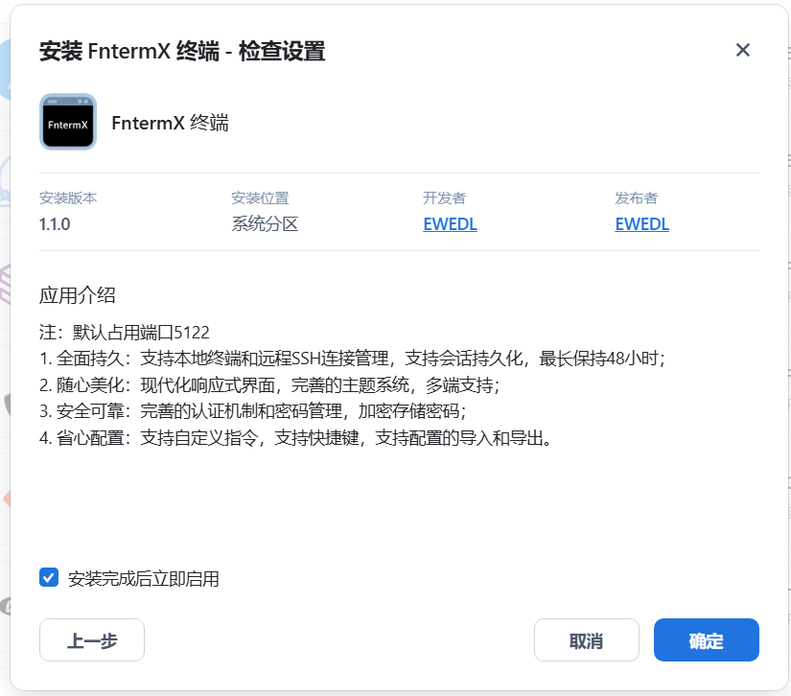Image resolution: width=791 pixels, height=696 pixels.
Task: Click the 应用介绍 section heading
Action: pos(78,294)
